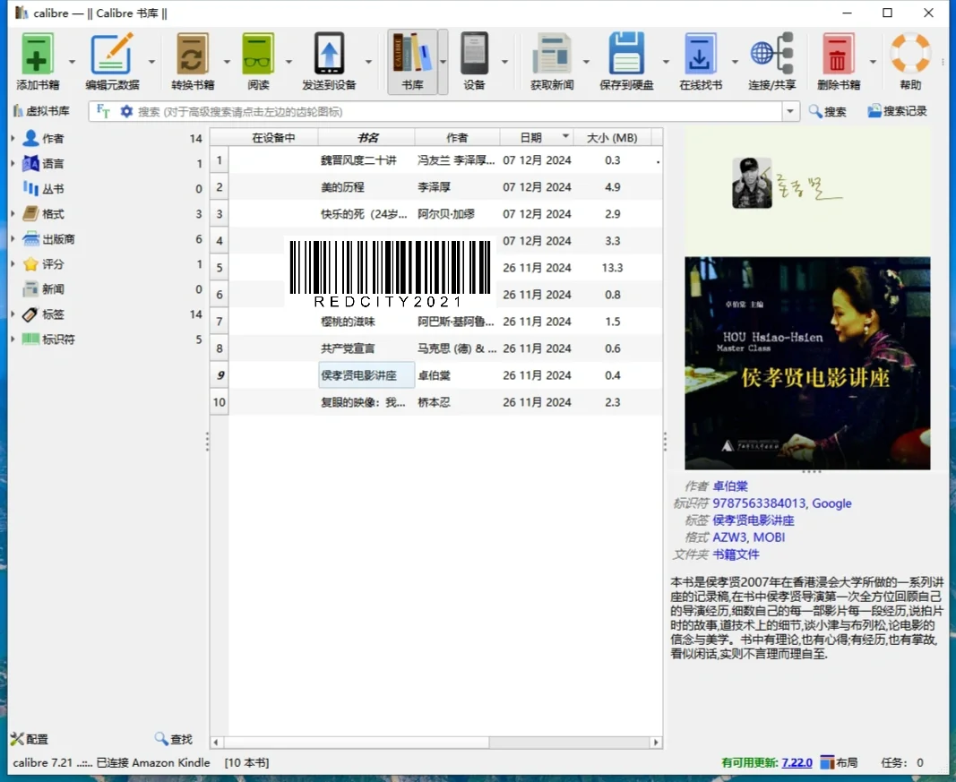Select the Library (书库) toolbar icon
The width and height of the screenshot is (956, 782).
tap(412, 54)
